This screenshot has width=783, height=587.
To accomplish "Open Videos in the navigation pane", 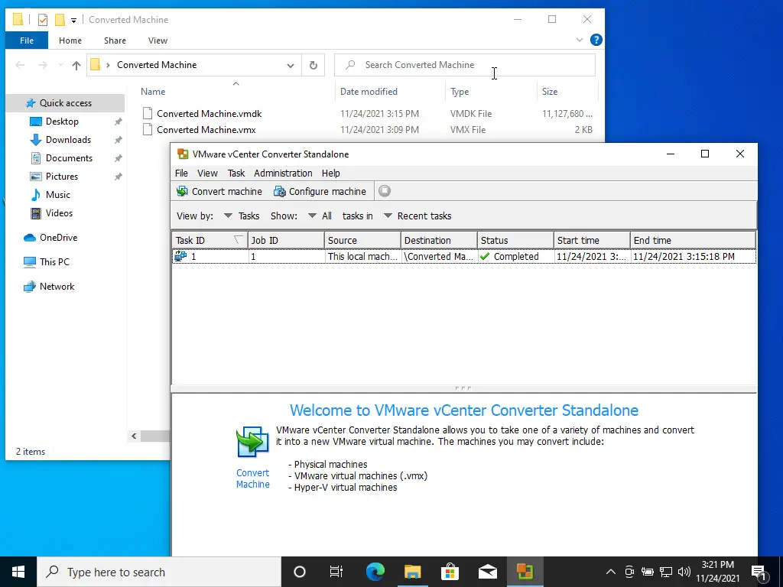I will [x=59, y=213].
